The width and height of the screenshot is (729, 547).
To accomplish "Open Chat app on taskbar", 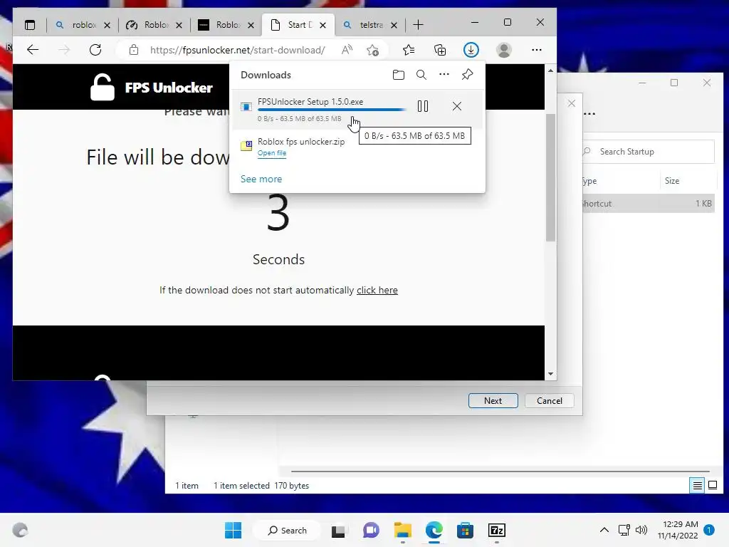I will click(370, 530).
